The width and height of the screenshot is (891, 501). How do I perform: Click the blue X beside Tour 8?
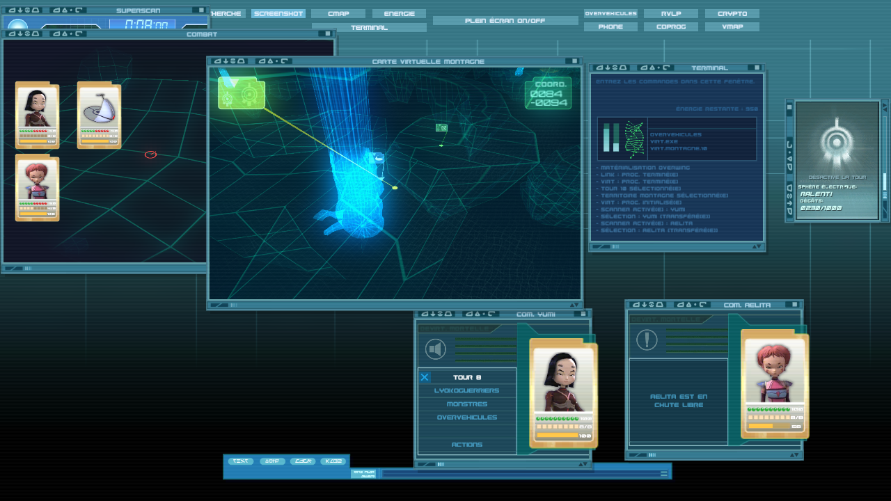point(425,377)
